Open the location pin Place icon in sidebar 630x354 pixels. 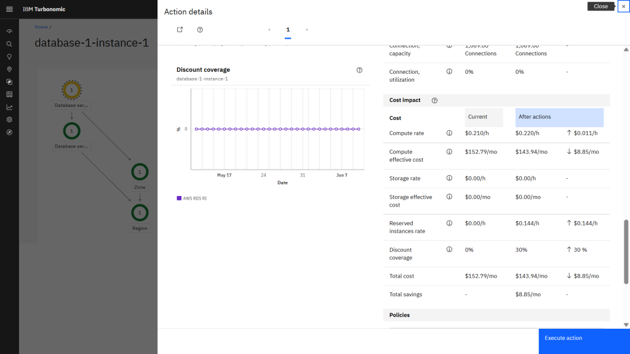click(x=9, y=69)
